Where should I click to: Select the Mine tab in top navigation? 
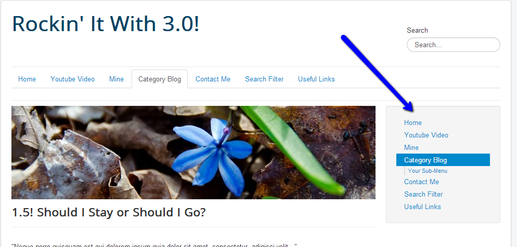click(x=117, y=79)
